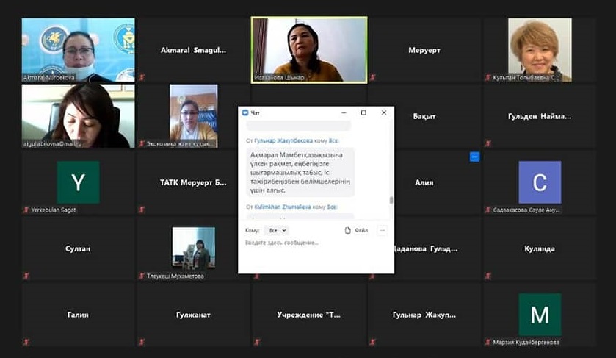Select the Исанова Шынар active speaker video
The image size is (616, 358).
[309, 49]
